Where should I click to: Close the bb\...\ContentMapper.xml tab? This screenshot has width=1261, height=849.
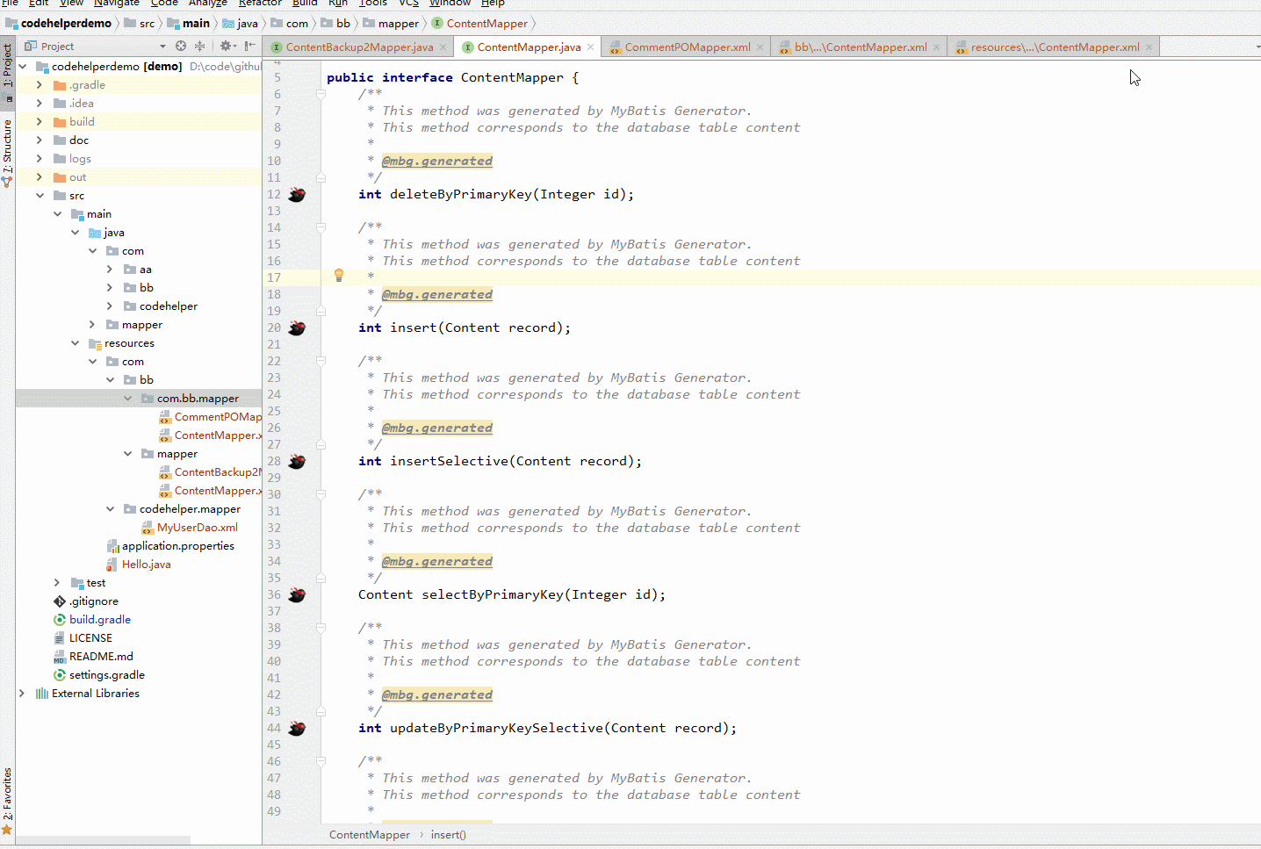[x=937, y=47]
